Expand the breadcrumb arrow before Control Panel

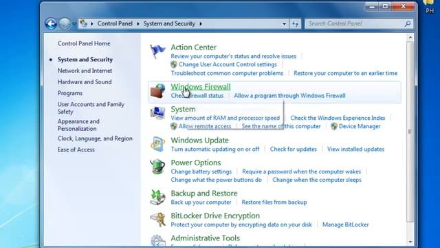(x=91, y=24)
